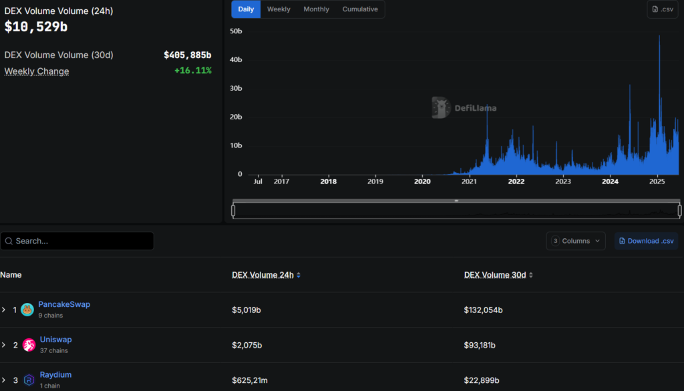This screenshot has height=391, width=684.
Task: Click the PancakeSwap logo icon
Action: (x=27, y=310)
